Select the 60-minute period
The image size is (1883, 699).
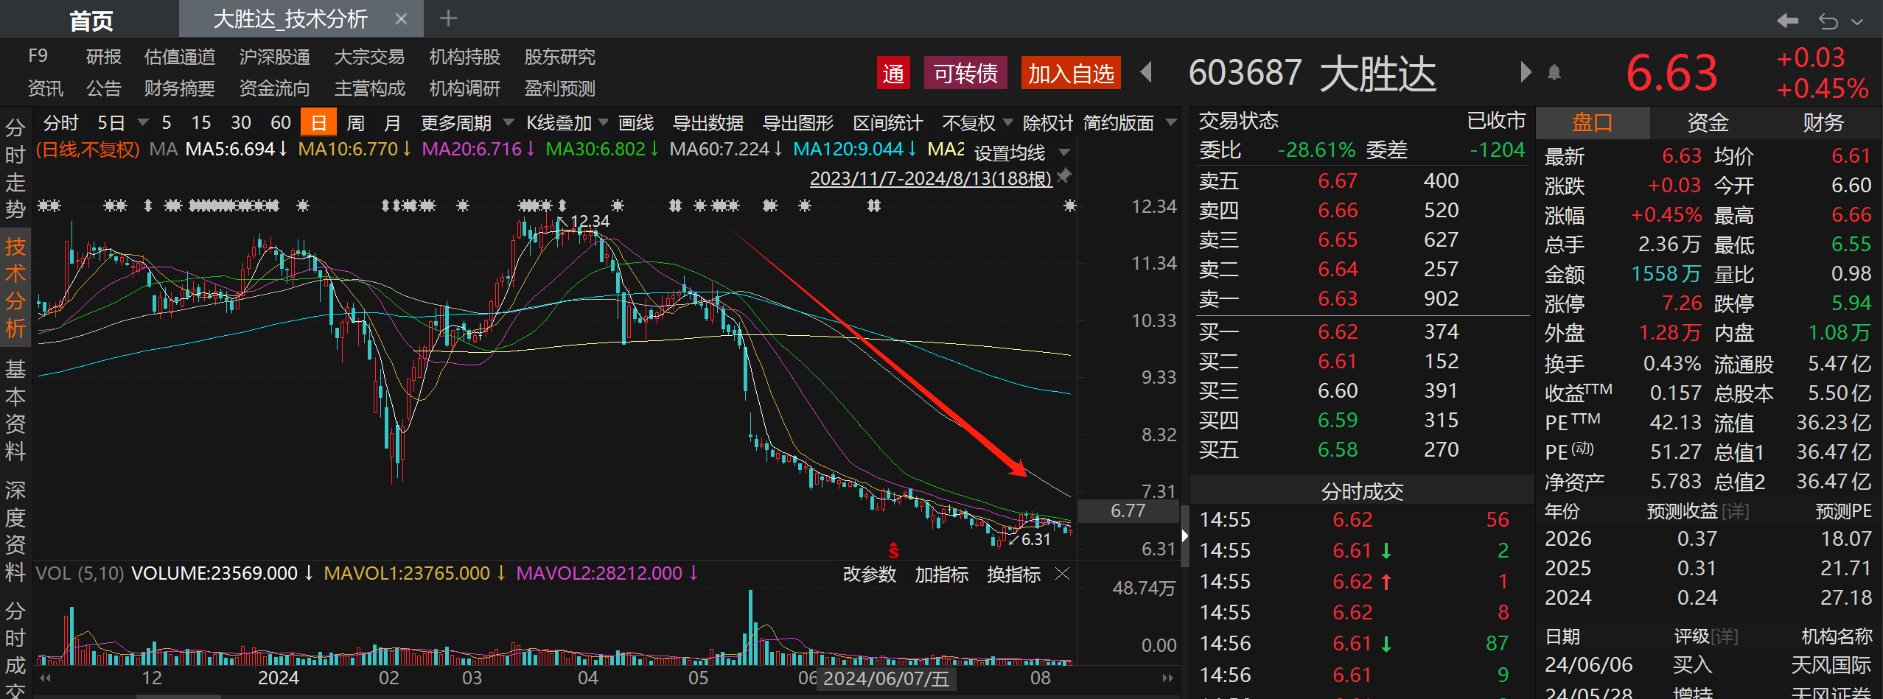281,123
